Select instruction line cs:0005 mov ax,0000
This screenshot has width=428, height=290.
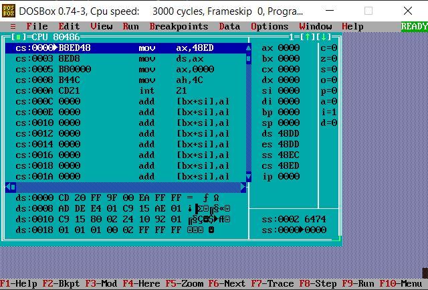point(126,70)
